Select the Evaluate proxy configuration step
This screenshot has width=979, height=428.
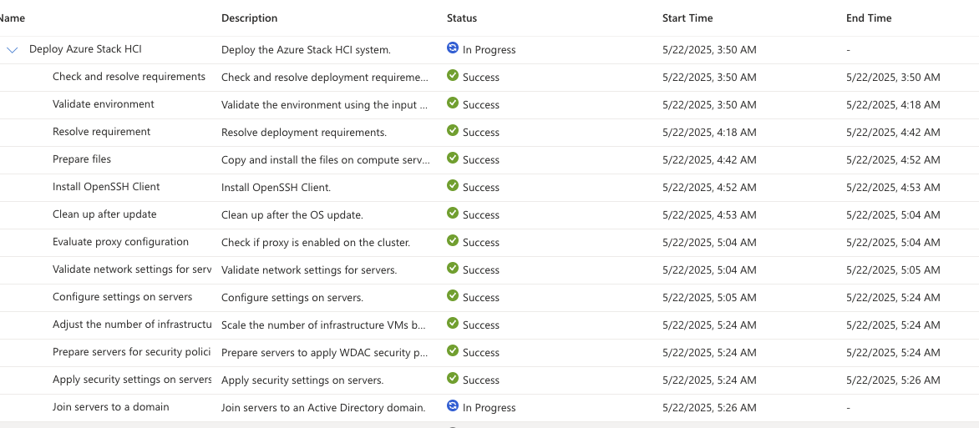[120, 241]
